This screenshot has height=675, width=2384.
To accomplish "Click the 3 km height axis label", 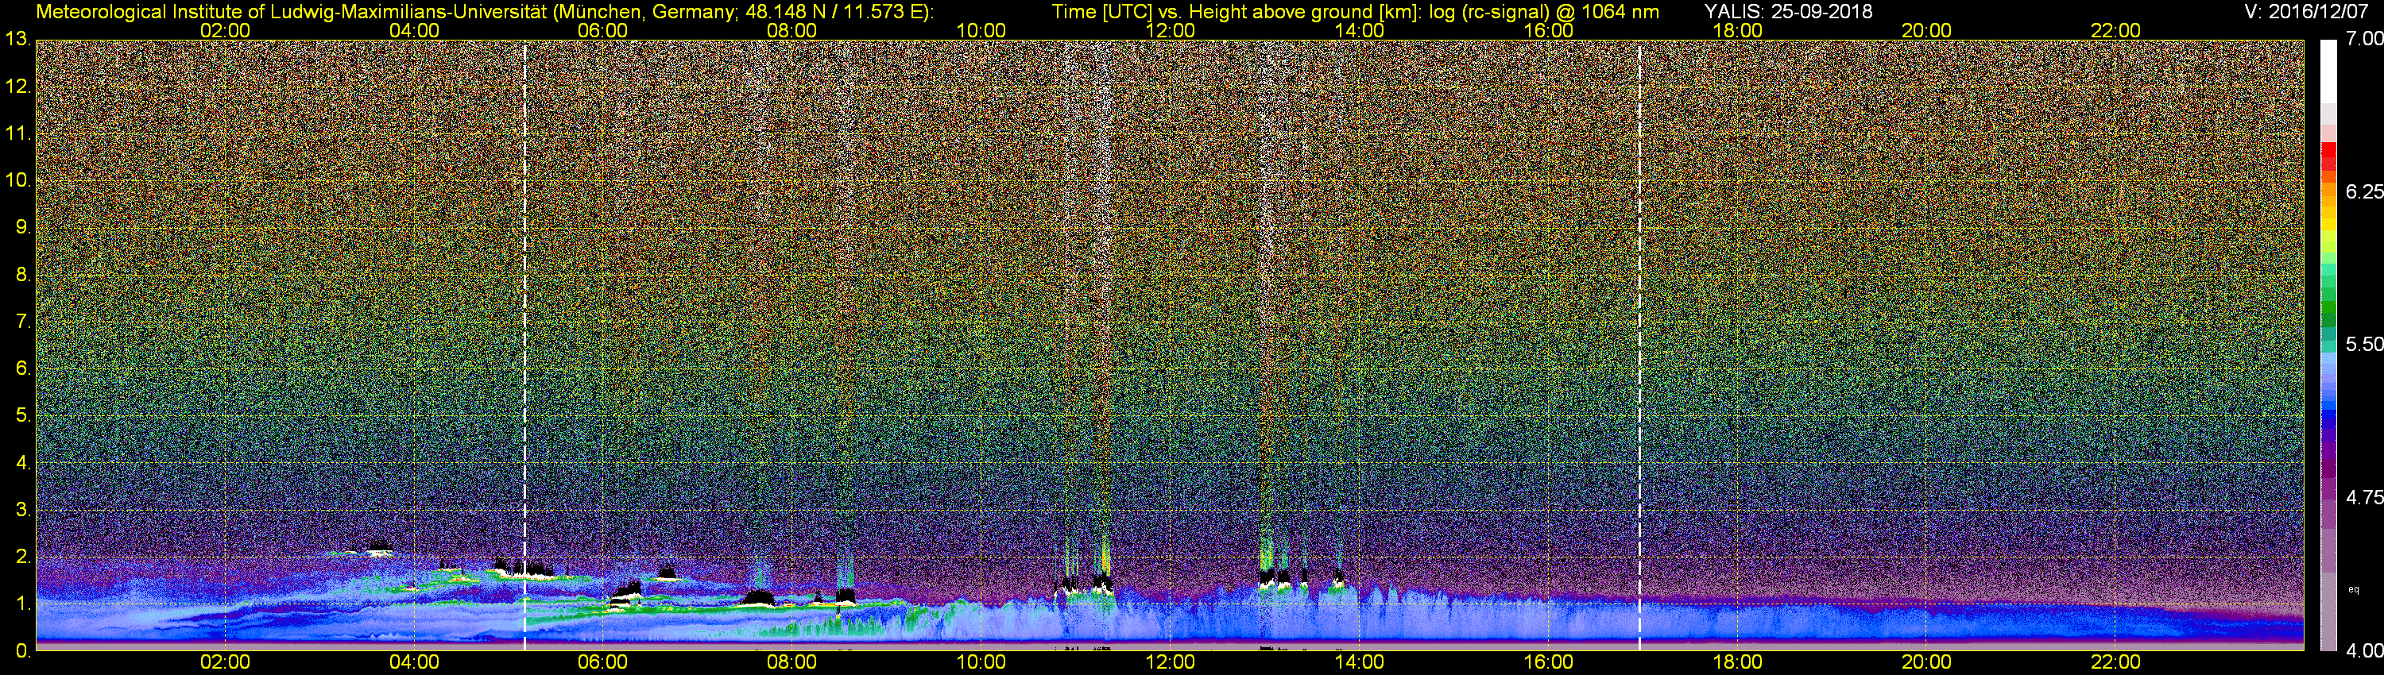I will click(23, 511).
